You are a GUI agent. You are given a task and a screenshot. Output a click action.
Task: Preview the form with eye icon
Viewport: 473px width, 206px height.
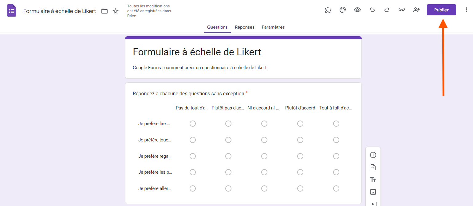(x=357, y=10)
